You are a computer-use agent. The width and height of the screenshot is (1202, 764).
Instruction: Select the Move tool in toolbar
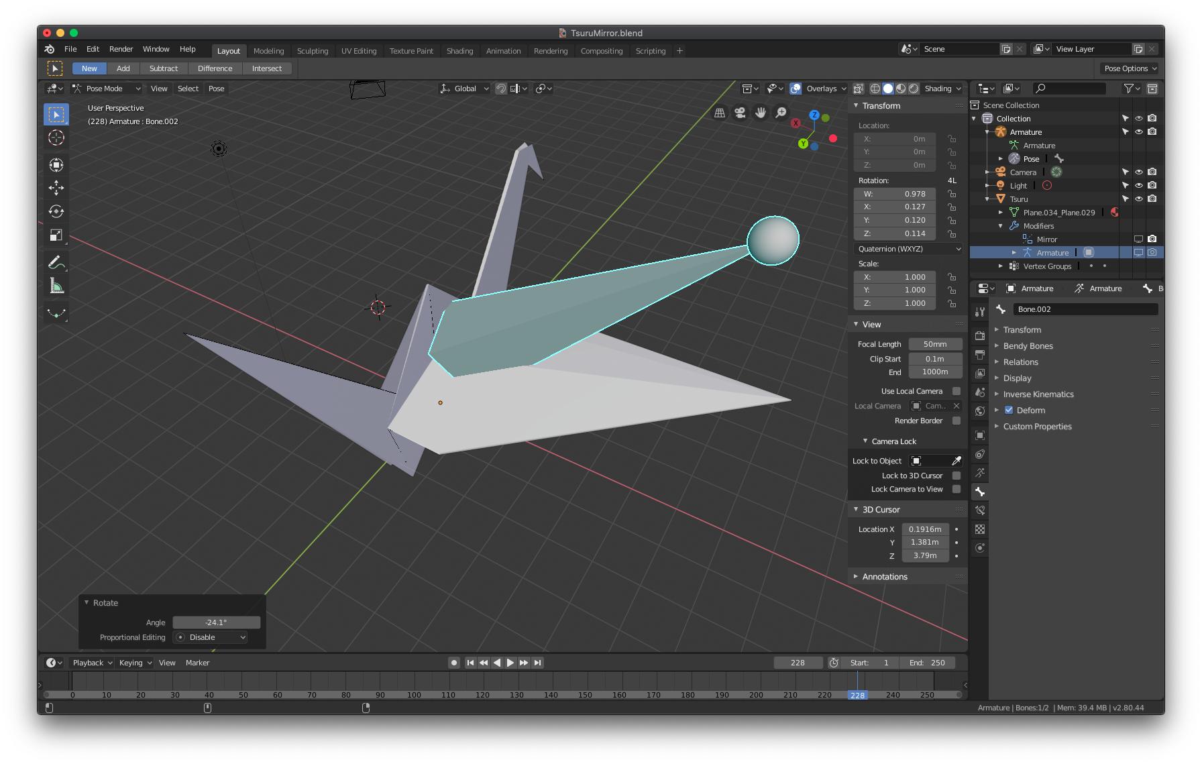pyautogui.click(x=56, y=187)
